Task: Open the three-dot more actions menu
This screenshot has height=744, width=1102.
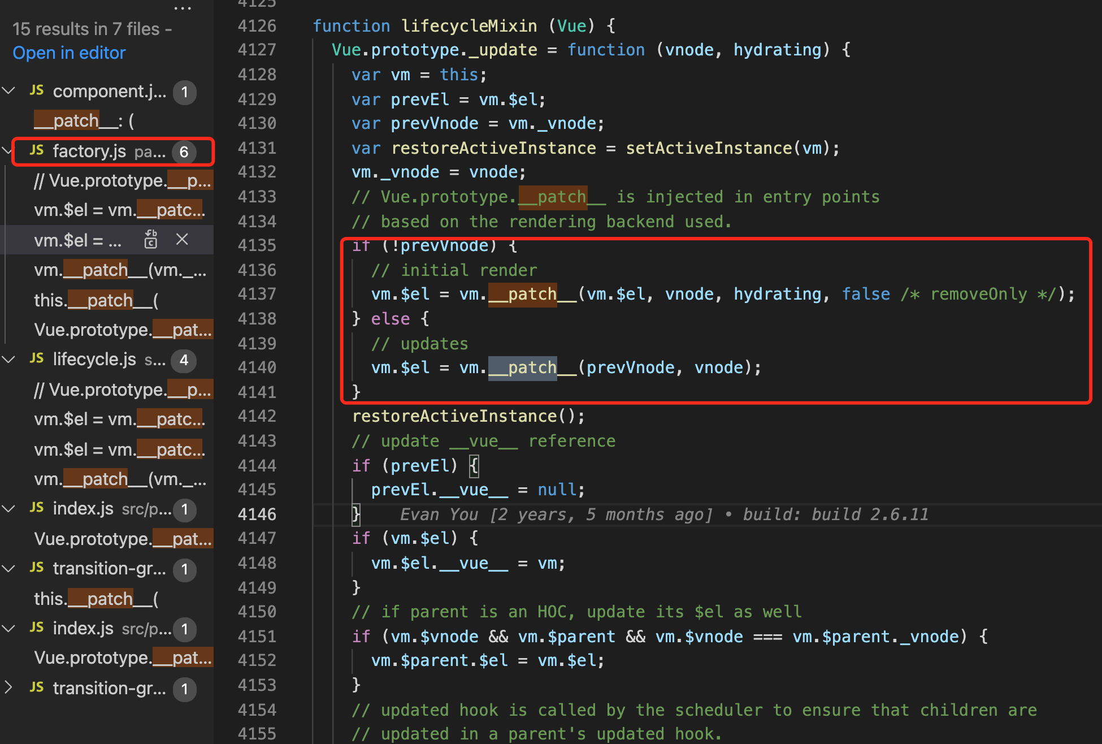Action: pos(182,8)
